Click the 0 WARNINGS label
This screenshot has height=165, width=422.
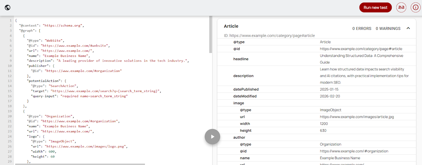(388, 28)
